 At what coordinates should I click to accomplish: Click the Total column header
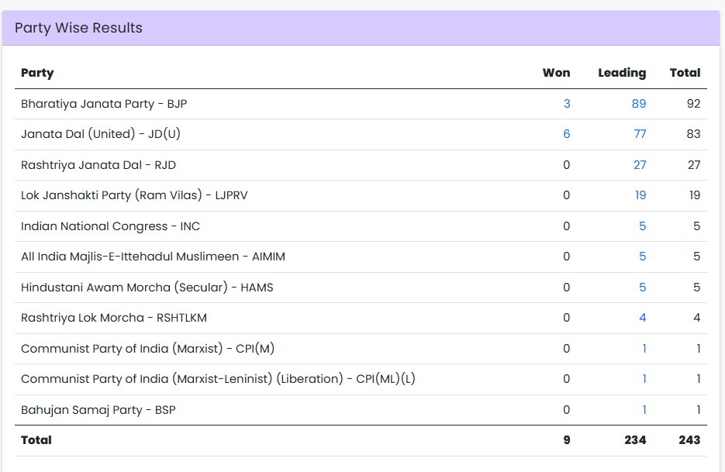tap(685, 73)
